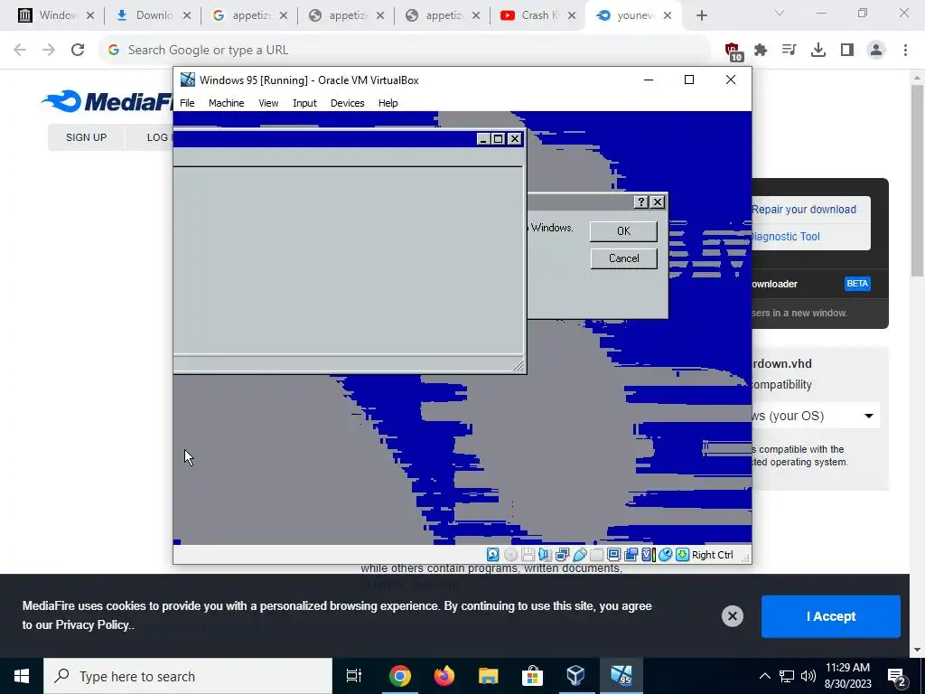Click I Accept on cookie banner
Image resolution: width=925 pixels, height=694 pixels.
[831, 616]
